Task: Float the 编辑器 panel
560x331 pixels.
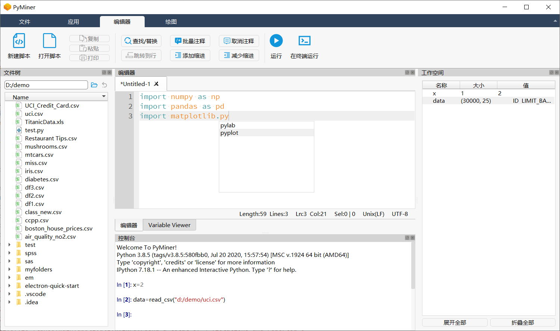Action: click(407, 73)
